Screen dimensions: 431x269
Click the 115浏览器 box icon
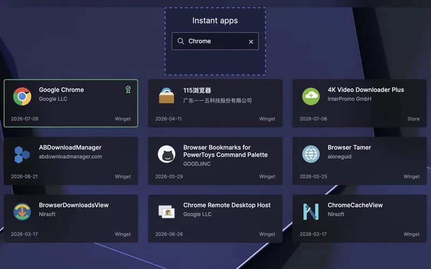pos(166,96)
